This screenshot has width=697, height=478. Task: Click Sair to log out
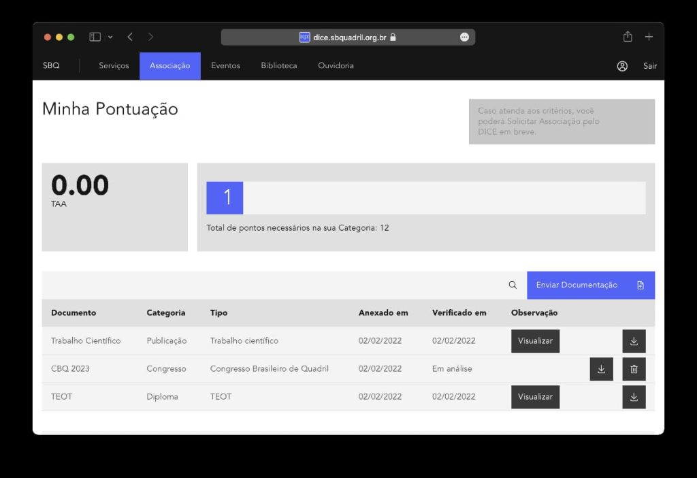649,66
